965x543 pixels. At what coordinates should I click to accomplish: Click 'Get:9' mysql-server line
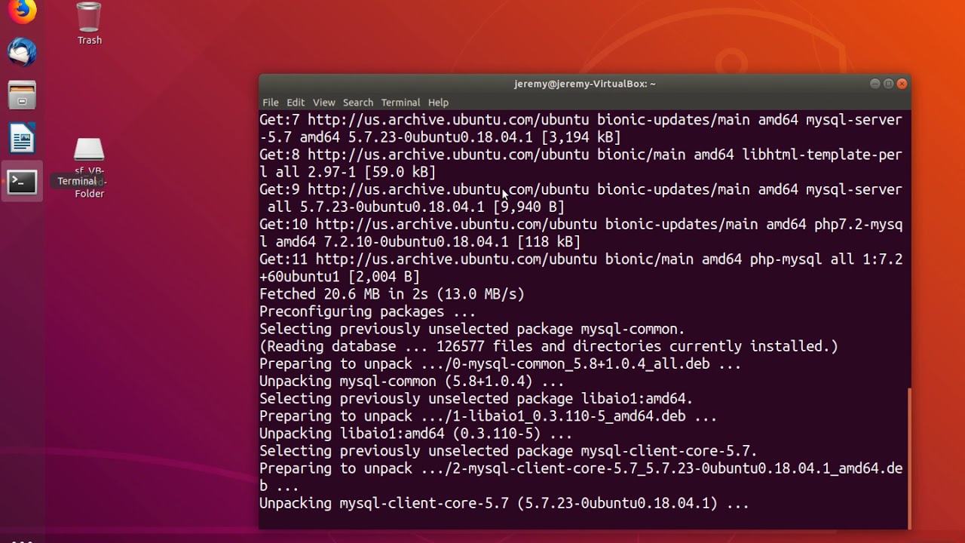tap(581, 198)
